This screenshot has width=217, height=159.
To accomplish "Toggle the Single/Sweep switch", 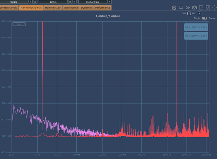I will click(x=204, y=18).
